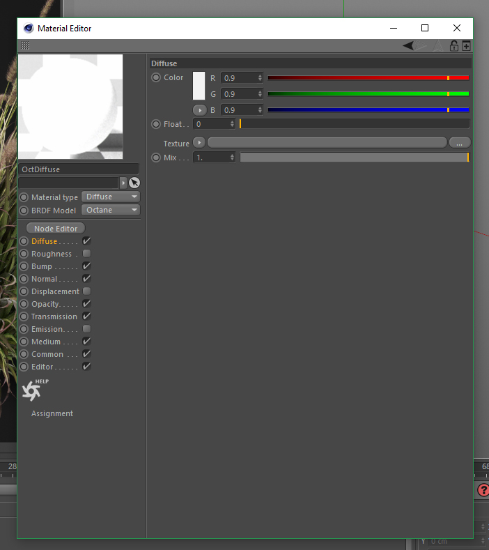This screenshot has width=489, height=550.
Task: Click the layer picker cursor icon
Action: click(134, 183)
